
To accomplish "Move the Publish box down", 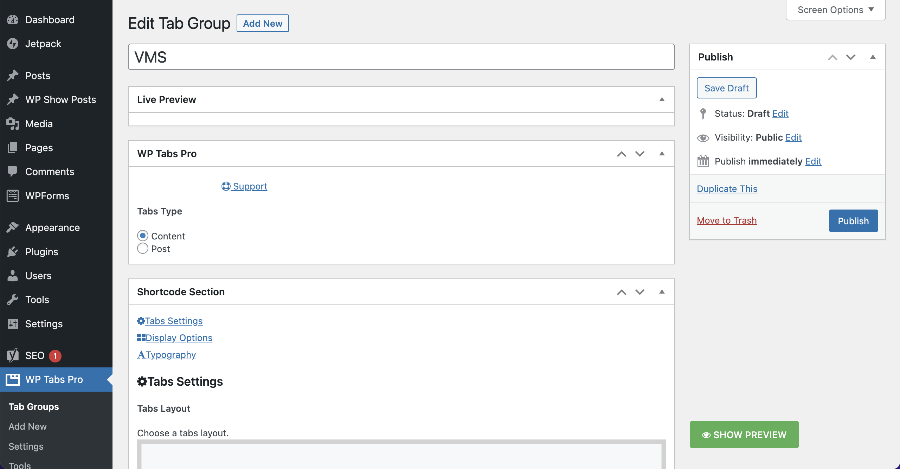I will (x=851, y=57).
